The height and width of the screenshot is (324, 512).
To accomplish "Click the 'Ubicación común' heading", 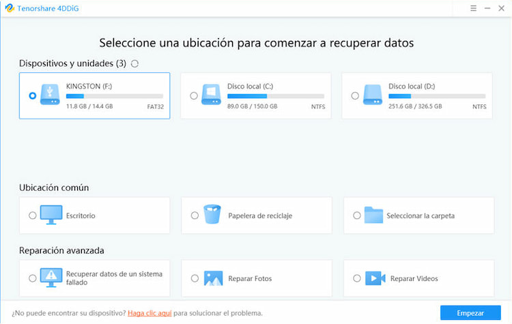I will point(54,188).
